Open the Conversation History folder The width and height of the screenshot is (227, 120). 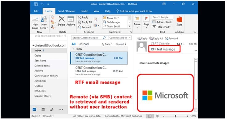[x=46, y=76]
